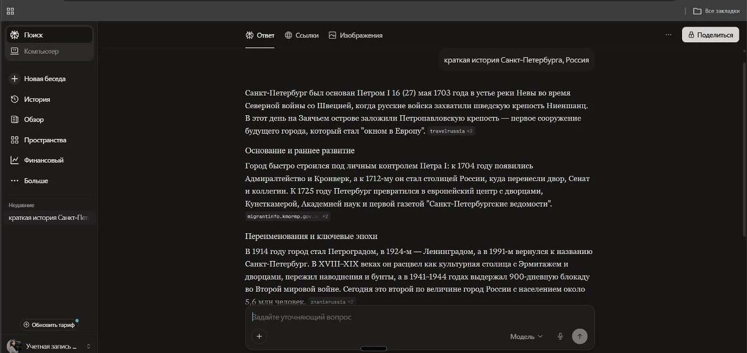
Task: Click Обновить тариф button
Action: click(49, 325)
